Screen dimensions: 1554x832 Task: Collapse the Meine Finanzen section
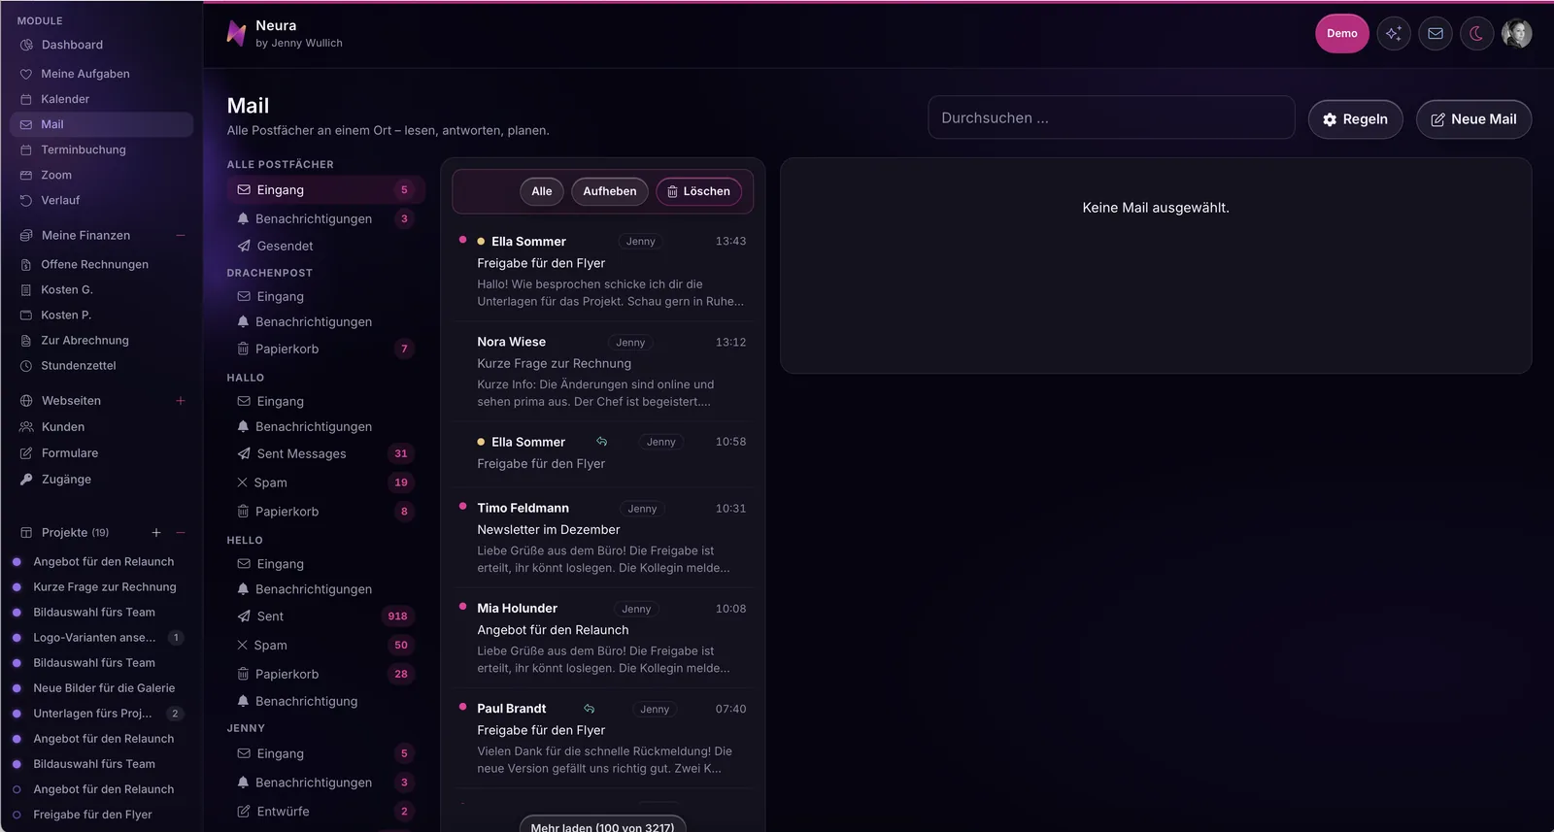coord(181,236)
